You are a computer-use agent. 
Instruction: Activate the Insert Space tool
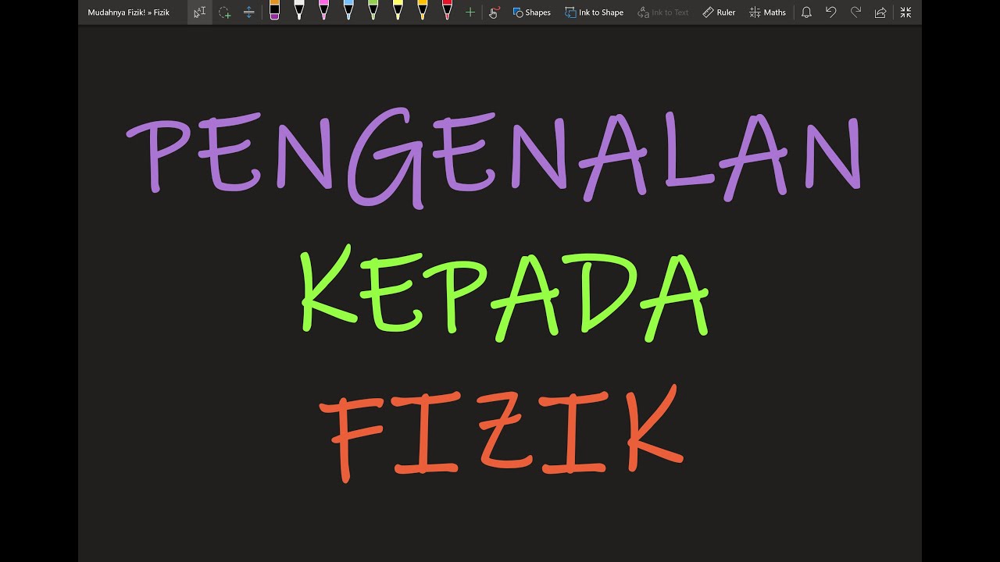coord(248,12)
